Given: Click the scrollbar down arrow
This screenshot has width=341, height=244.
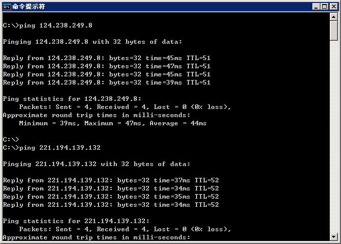Looking at the screenshot, I should coord(334,237).
